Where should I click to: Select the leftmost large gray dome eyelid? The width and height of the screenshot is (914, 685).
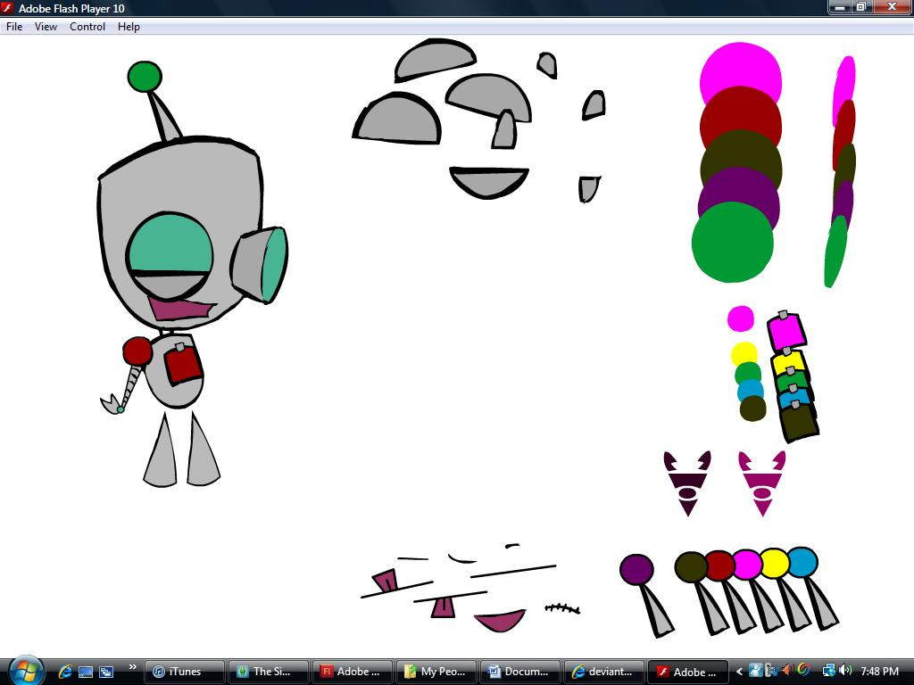click(x=397, y=119)
